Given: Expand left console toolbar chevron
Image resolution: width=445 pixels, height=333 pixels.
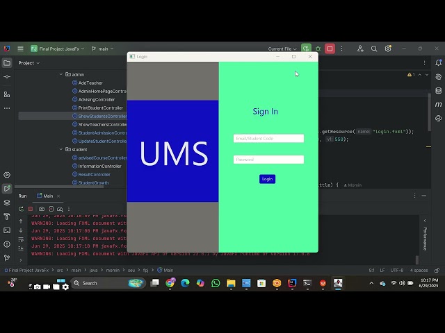Looking at the screenshot, I should pos(21,260).
